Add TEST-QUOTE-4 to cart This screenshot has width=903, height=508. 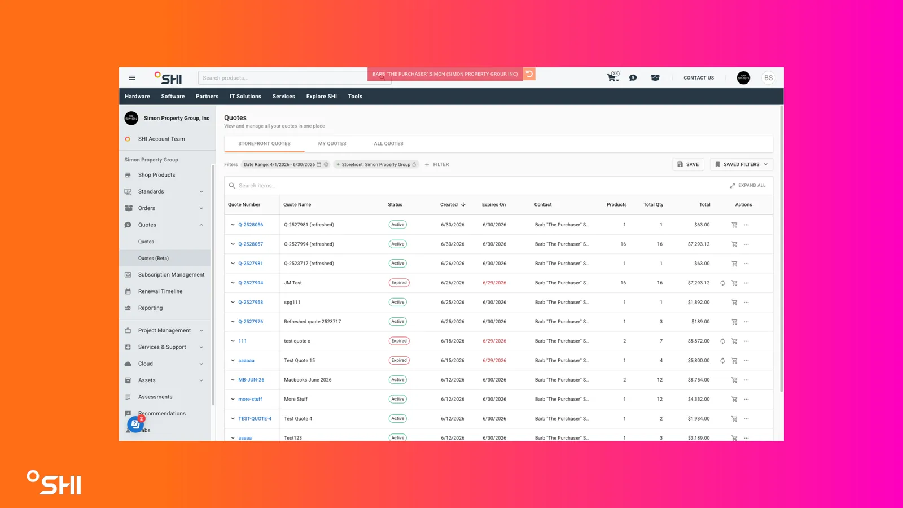pyautogui.click(x=734, y=419)
